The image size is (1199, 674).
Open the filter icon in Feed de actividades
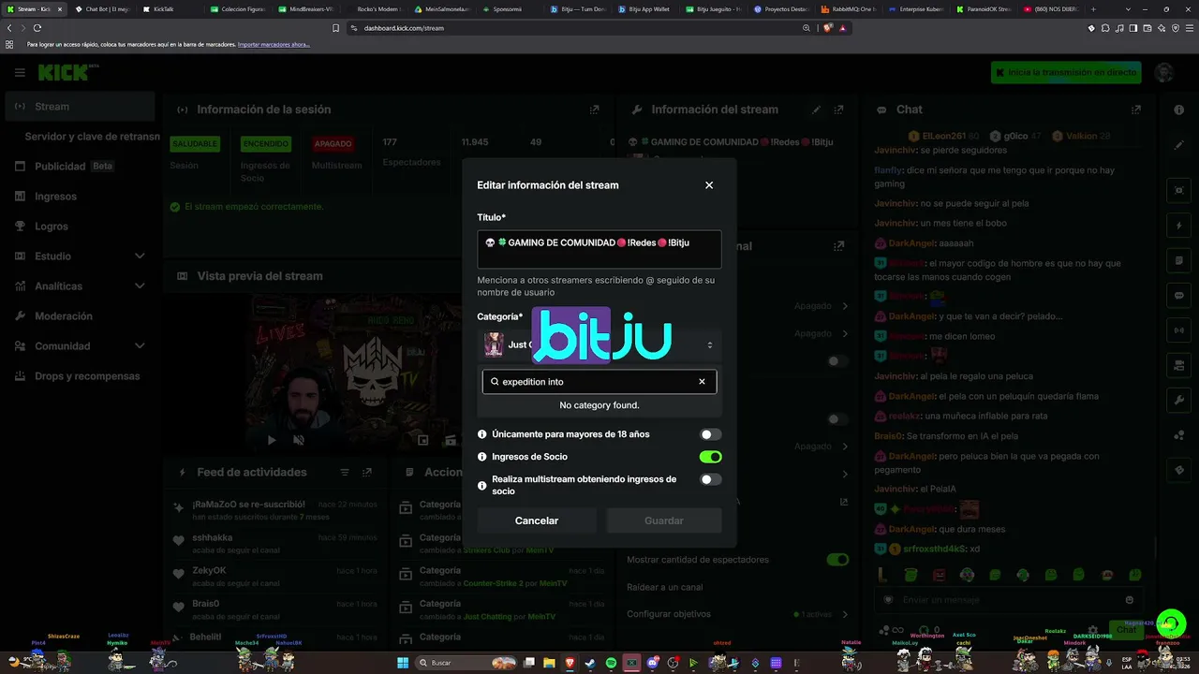coord(345,473)
